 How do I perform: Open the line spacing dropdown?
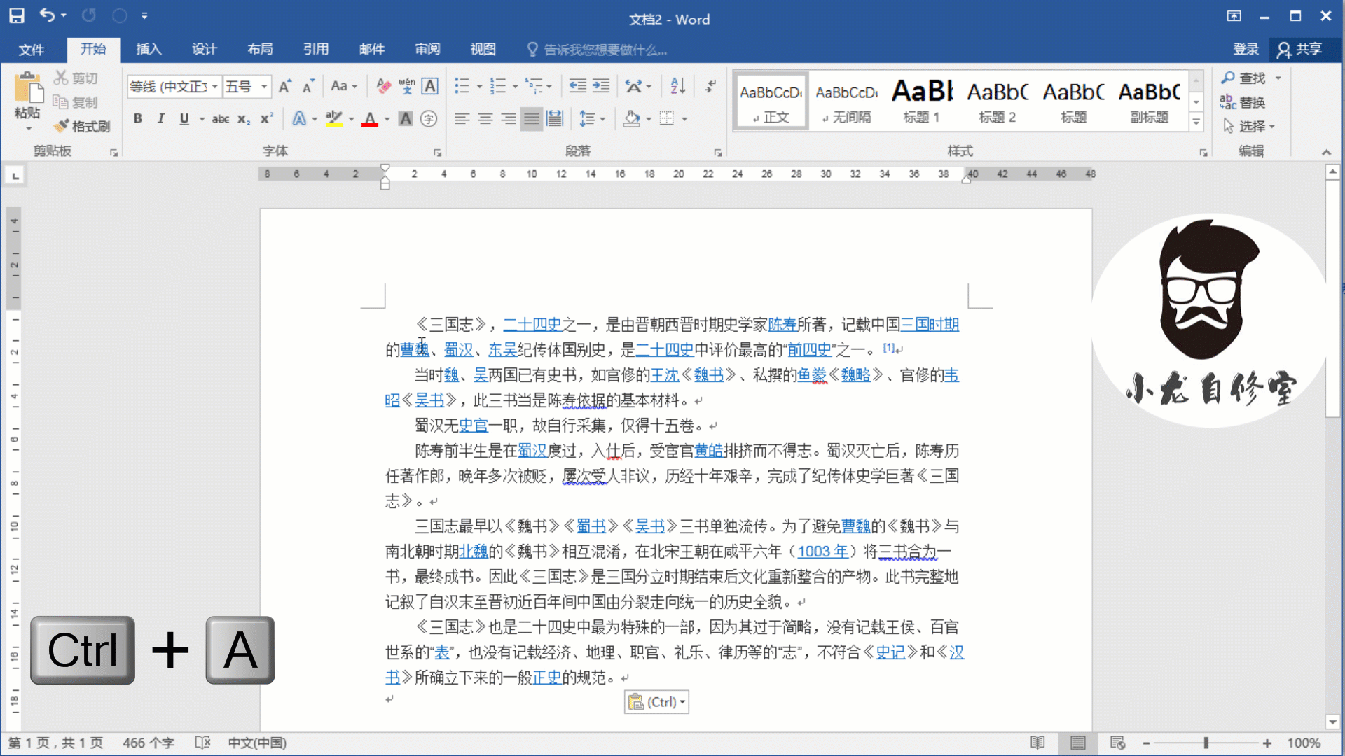[x=592, y=119]
